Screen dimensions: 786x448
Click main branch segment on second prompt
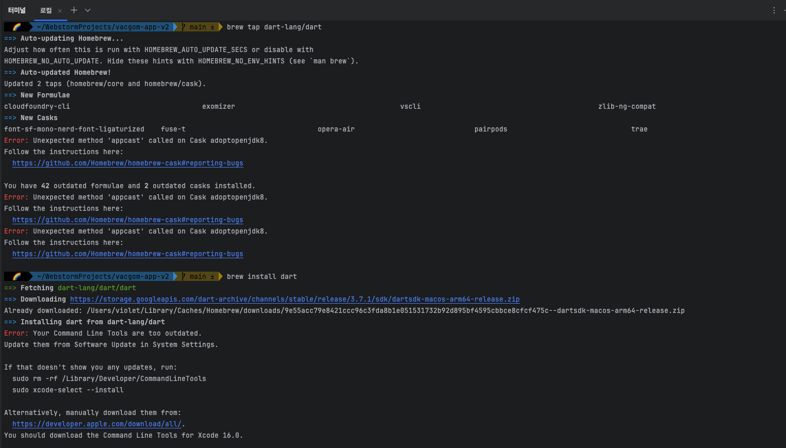(x=199, y=277)
